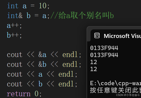Click the console window terminal icon
Image resolution: width=141 pixels, height=98 pixels.
[x=97, y=36]
